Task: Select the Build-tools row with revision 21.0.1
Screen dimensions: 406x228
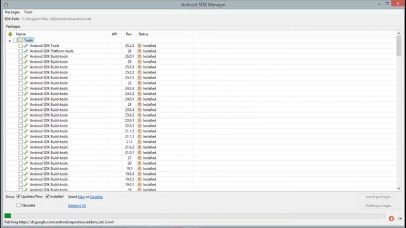Action: 49,153
